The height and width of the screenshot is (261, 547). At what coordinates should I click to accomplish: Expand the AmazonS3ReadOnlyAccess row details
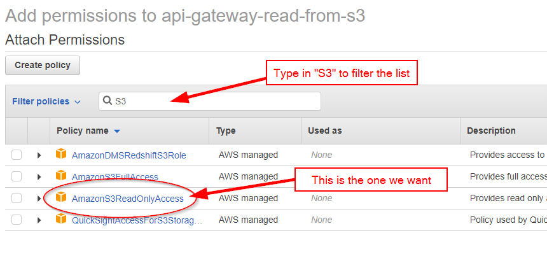(x=39, y=199)
